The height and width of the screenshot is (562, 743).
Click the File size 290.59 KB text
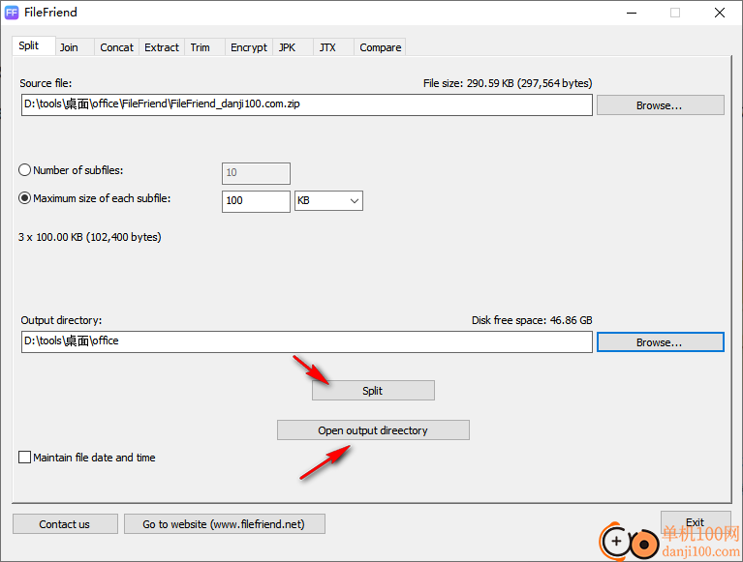tap(508, 83)
